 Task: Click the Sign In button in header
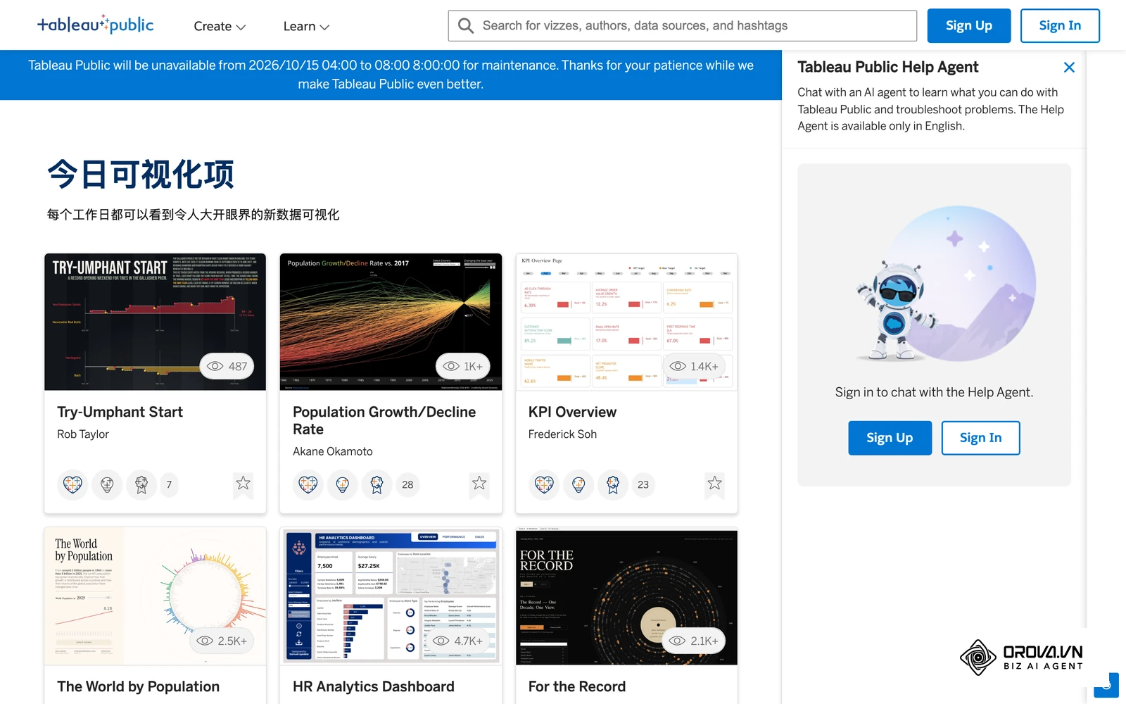(x=1060, y=25)
